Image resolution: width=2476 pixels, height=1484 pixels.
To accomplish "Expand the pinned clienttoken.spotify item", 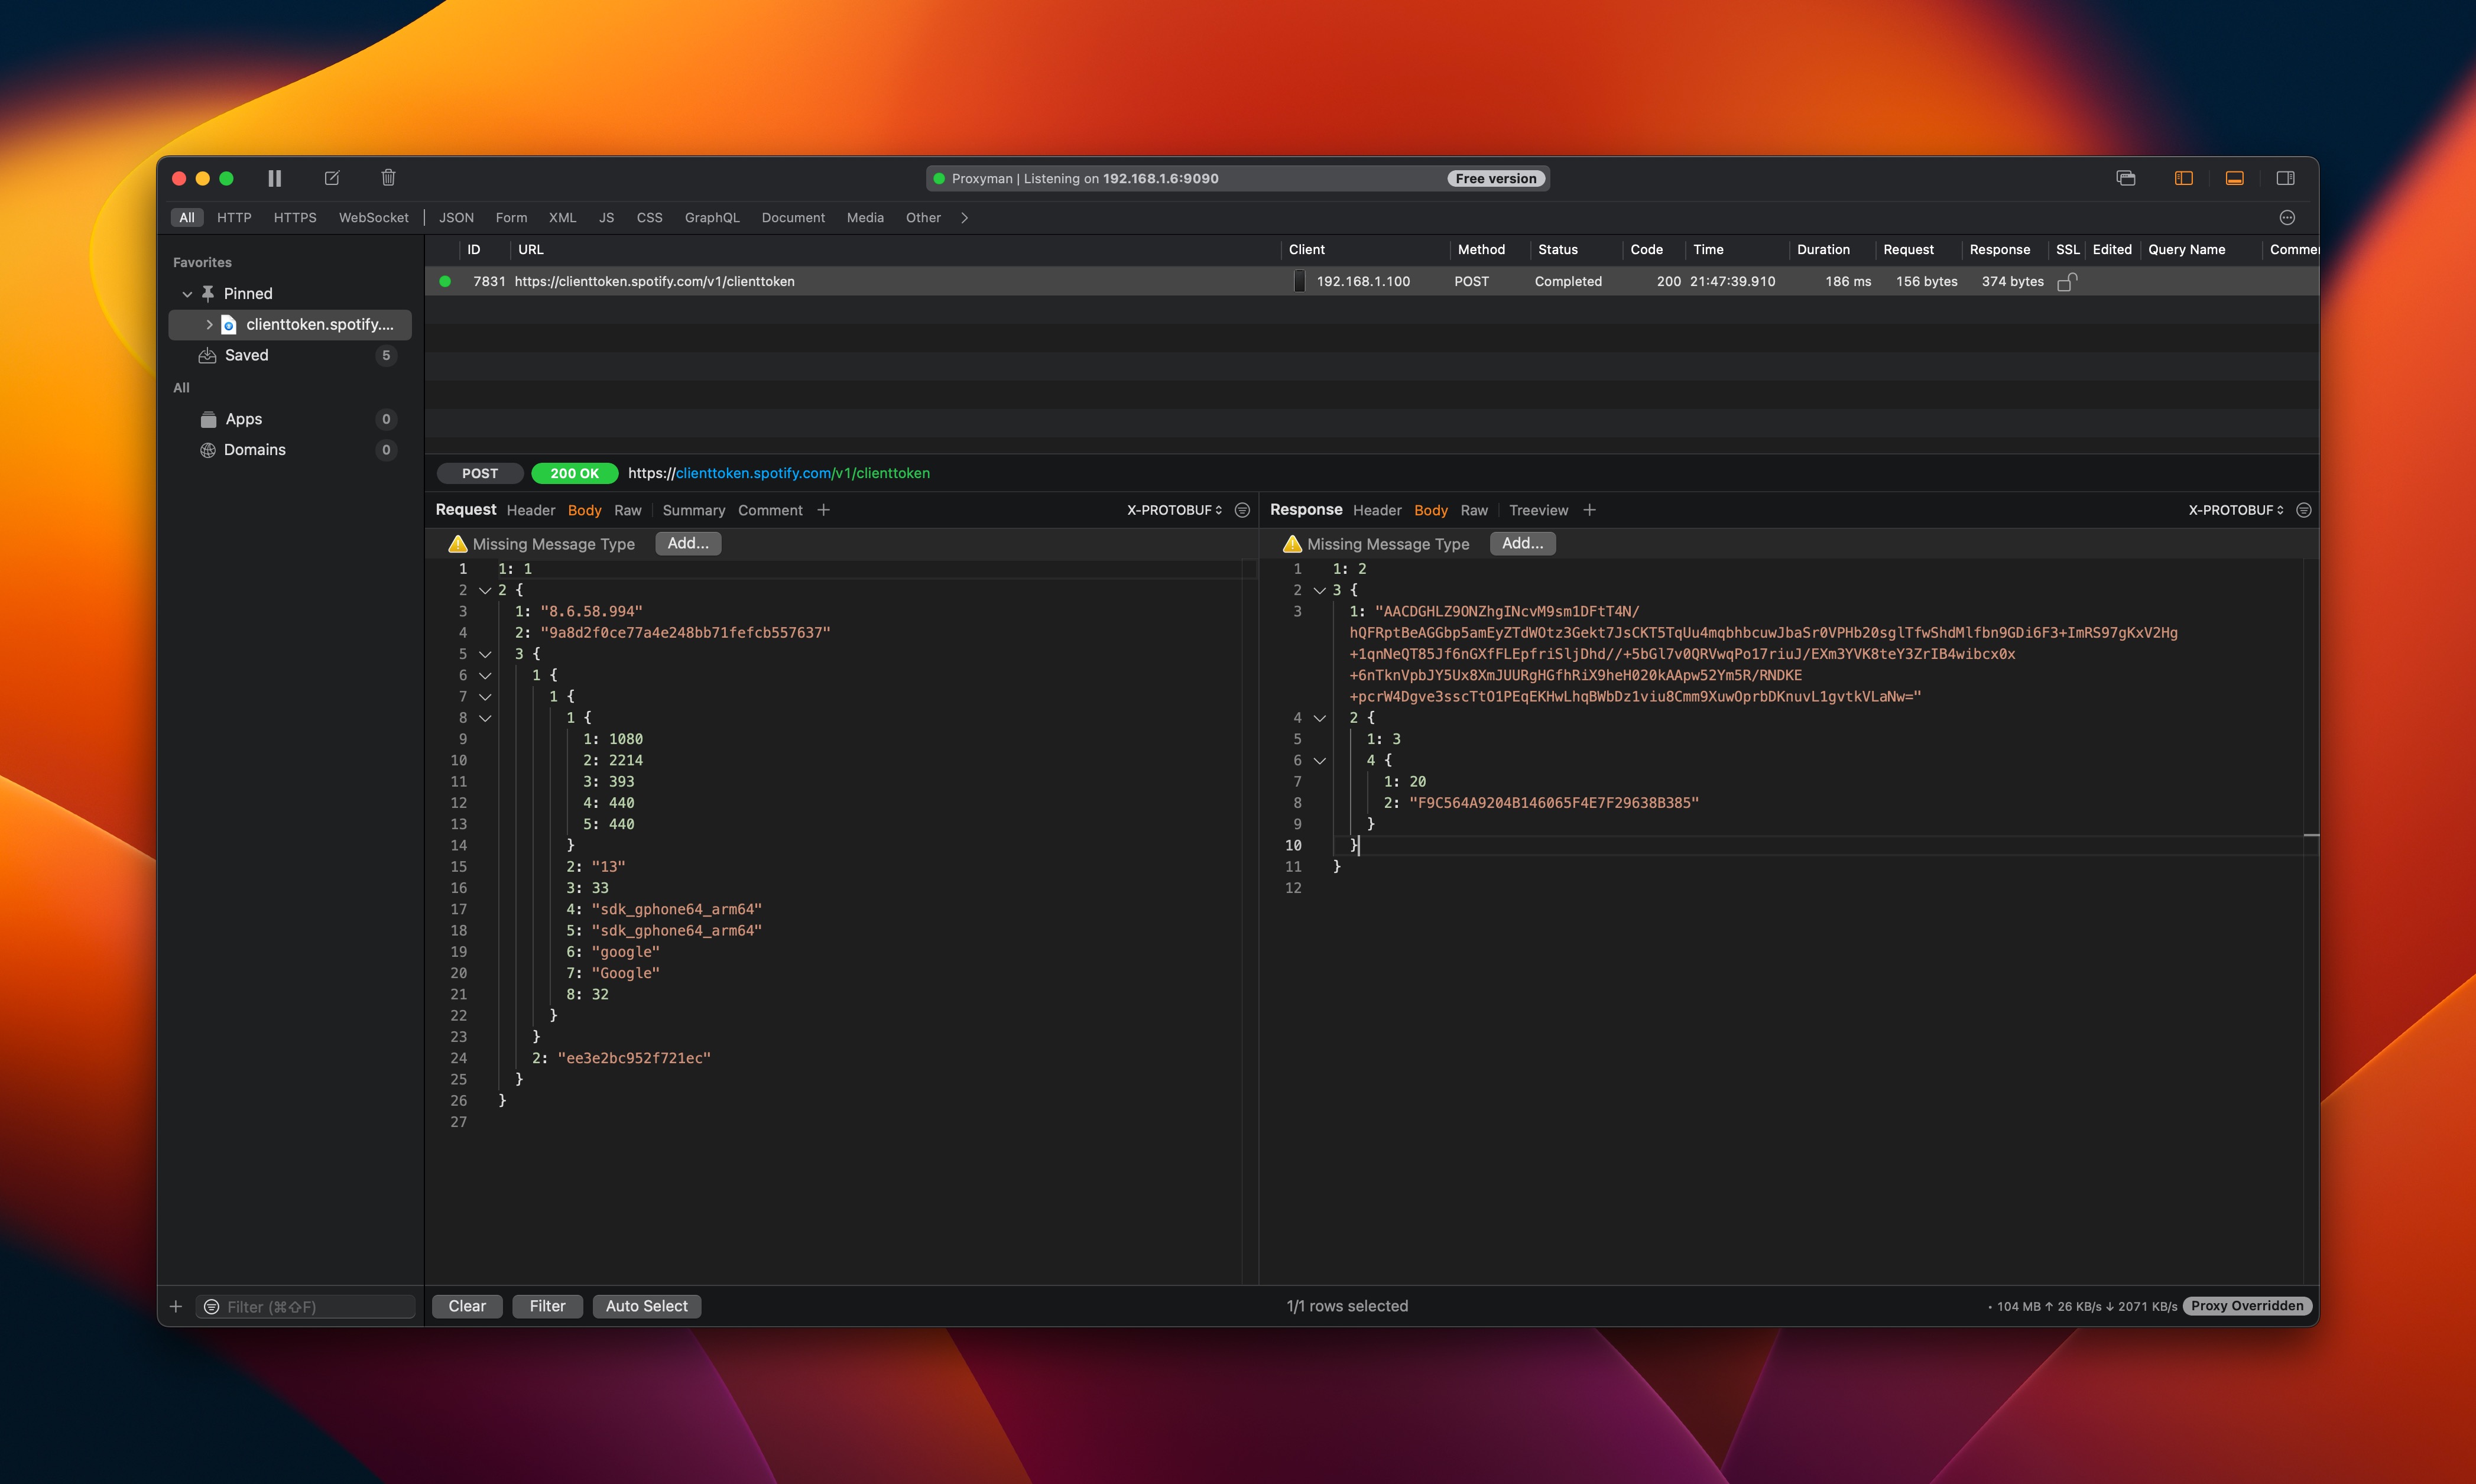I will point(209,324).
